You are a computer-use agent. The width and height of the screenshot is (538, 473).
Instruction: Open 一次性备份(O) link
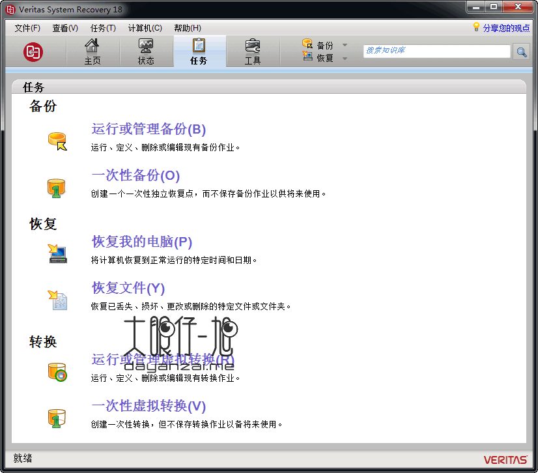pos(135,175)
